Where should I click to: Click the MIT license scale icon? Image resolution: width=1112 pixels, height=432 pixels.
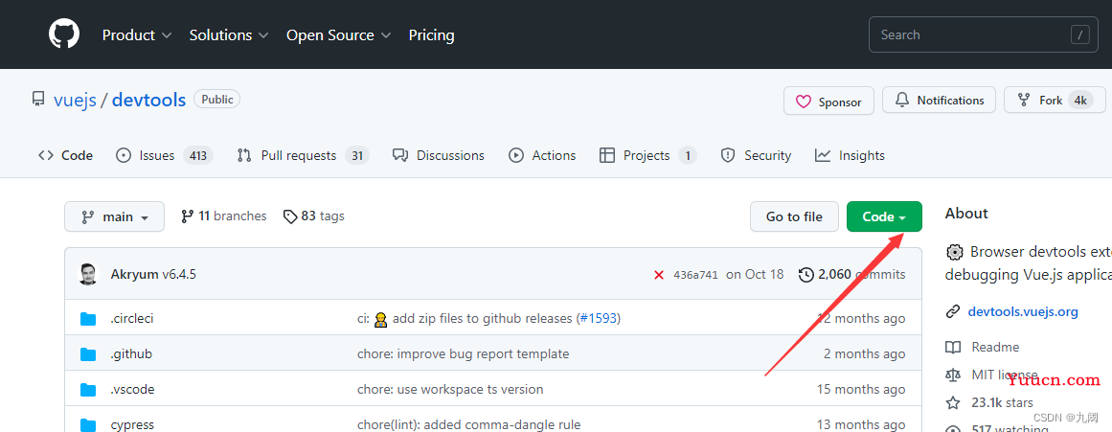pos(953,375)
